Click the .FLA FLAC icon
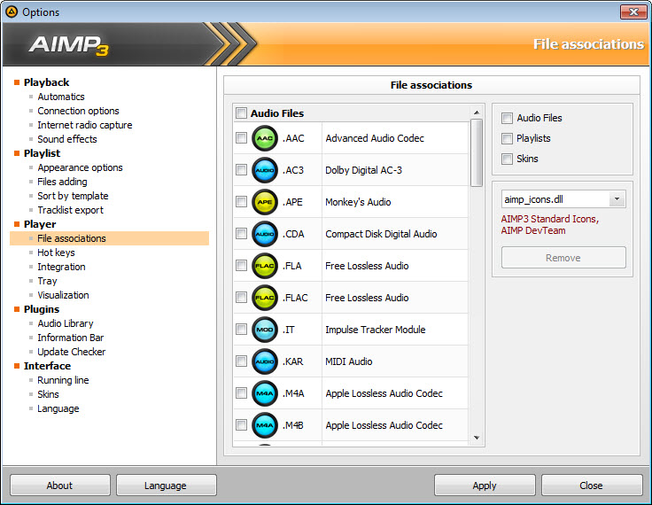Screen dimensions: 652x505 (265, 266)
